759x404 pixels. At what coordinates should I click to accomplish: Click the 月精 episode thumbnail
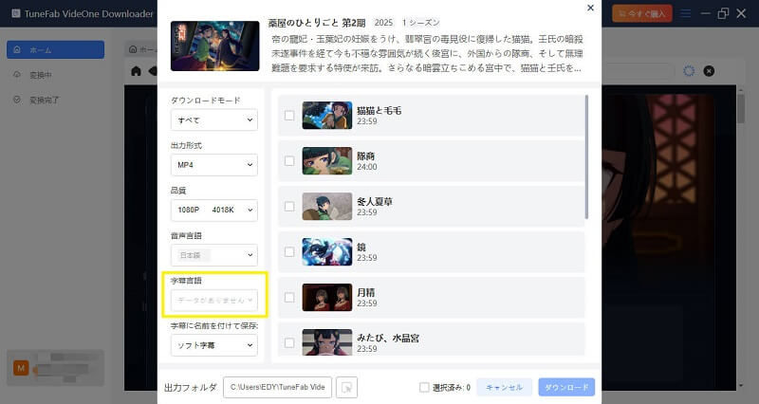(326, 297)
